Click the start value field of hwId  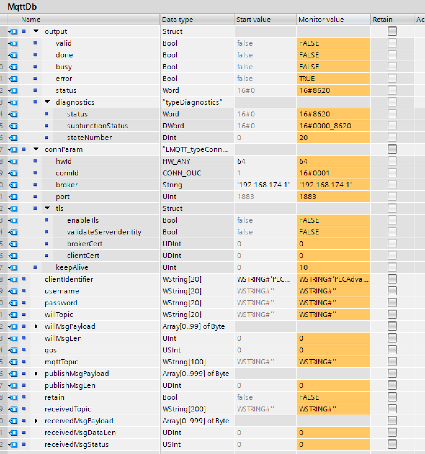point(265,161)
